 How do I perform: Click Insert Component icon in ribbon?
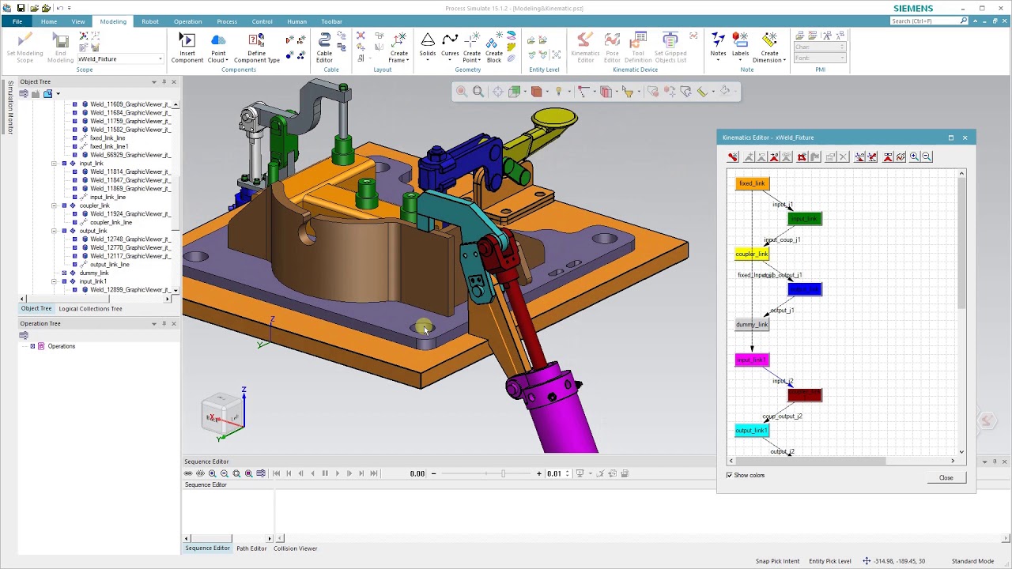click(187, 47)
